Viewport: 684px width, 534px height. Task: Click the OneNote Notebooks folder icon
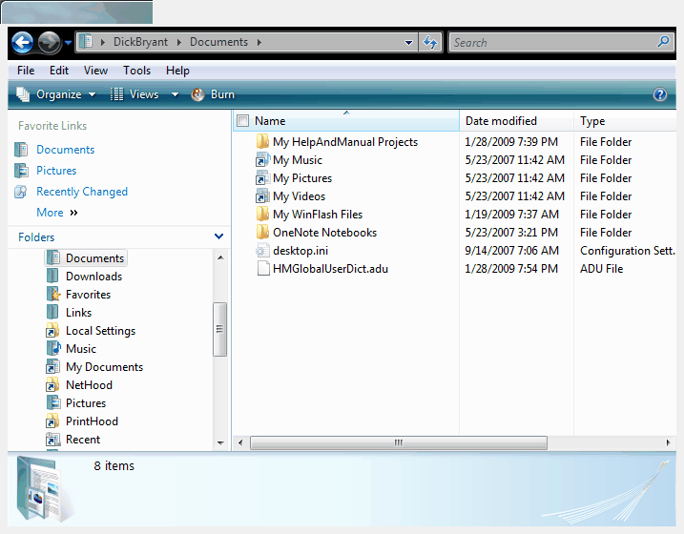coord(262,233)
